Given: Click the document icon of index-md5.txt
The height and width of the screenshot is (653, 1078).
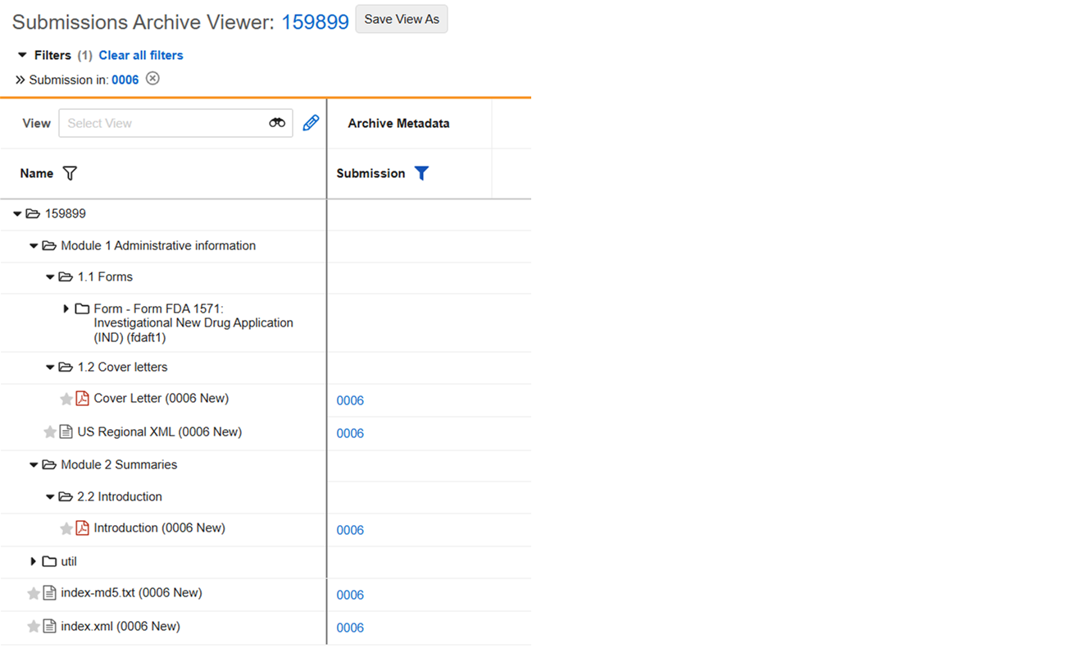Looking at the screenshot, I should [x=49, y=593].
